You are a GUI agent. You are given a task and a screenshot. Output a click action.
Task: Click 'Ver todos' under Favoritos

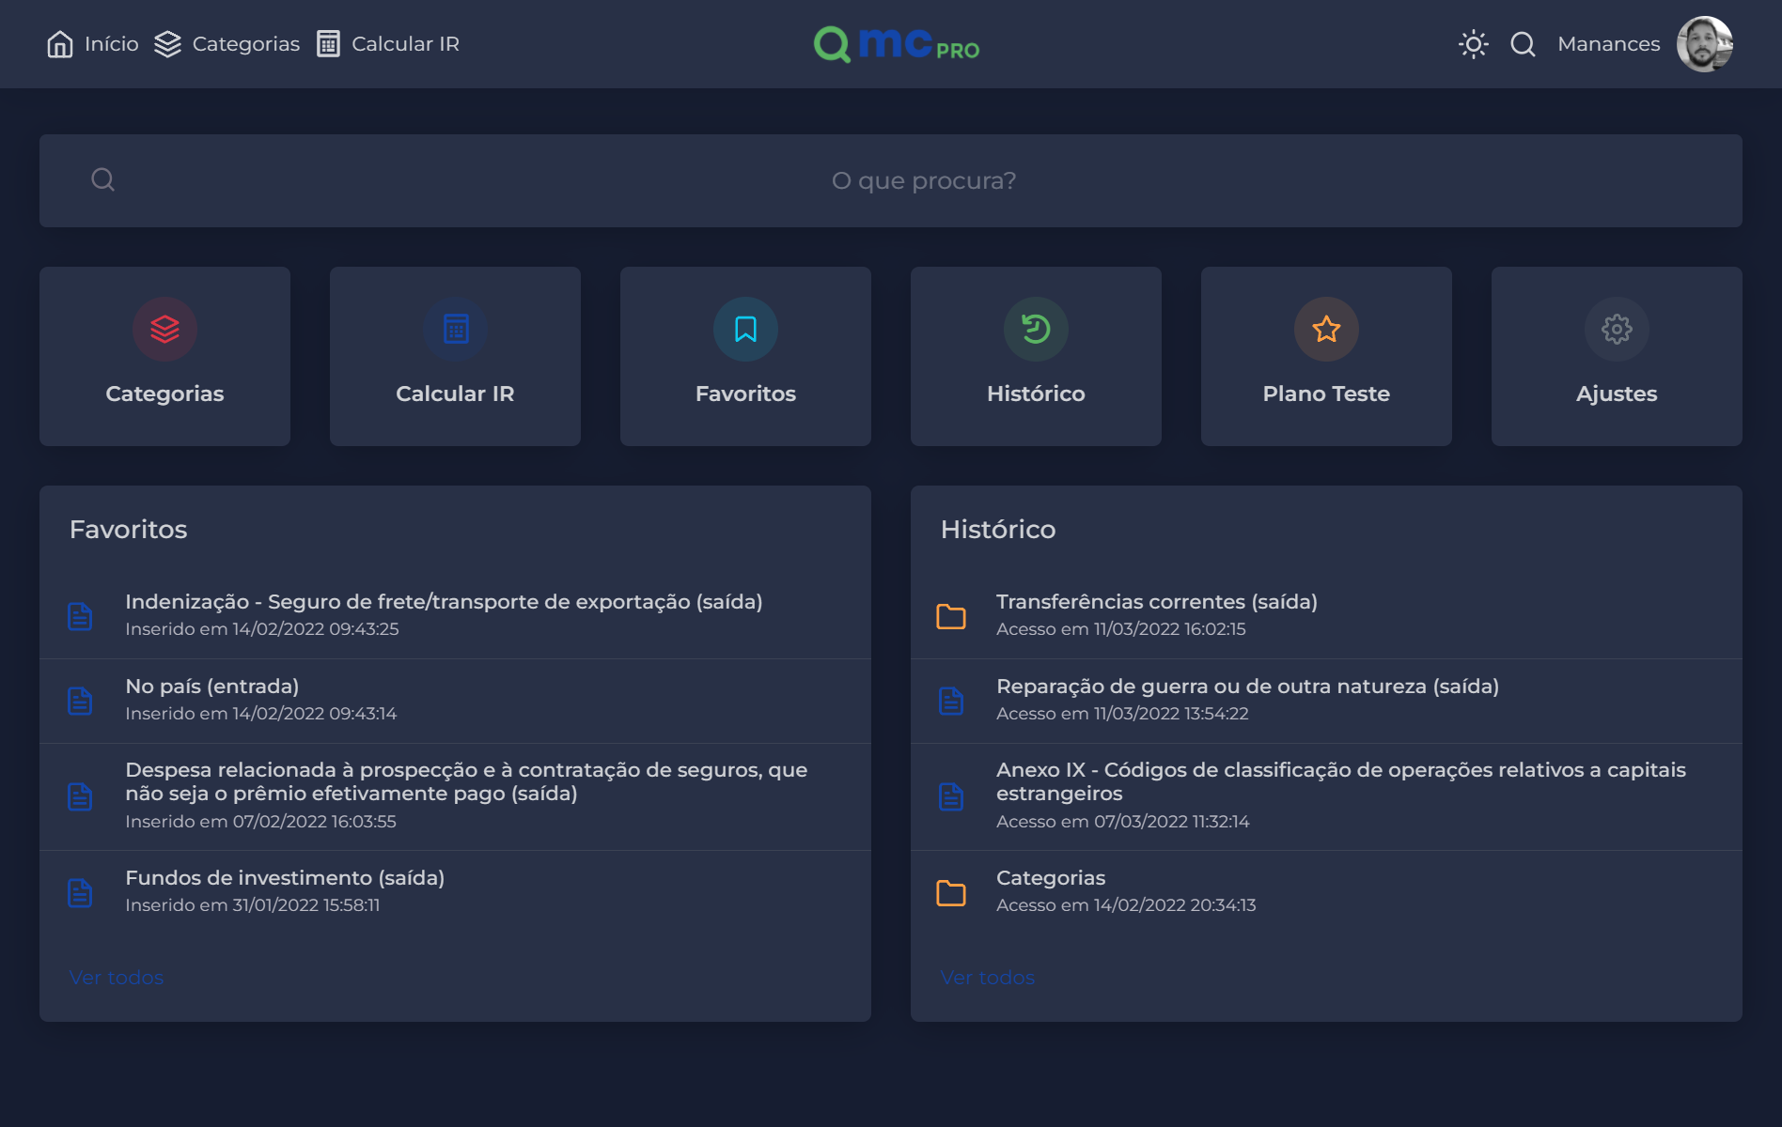117,978
